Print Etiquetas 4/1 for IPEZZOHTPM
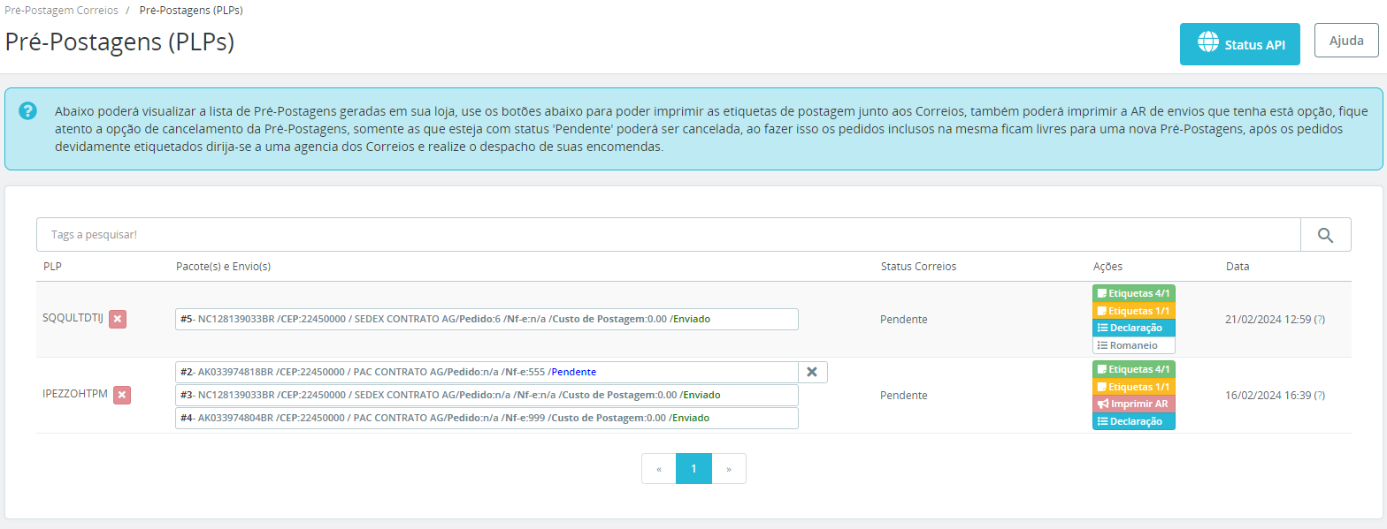1387x529 pixels. pos(1133,370)
